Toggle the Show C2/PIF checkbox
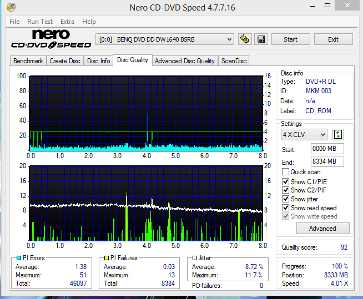The height and width of the screenshot is (299, 363). (285, 190)
